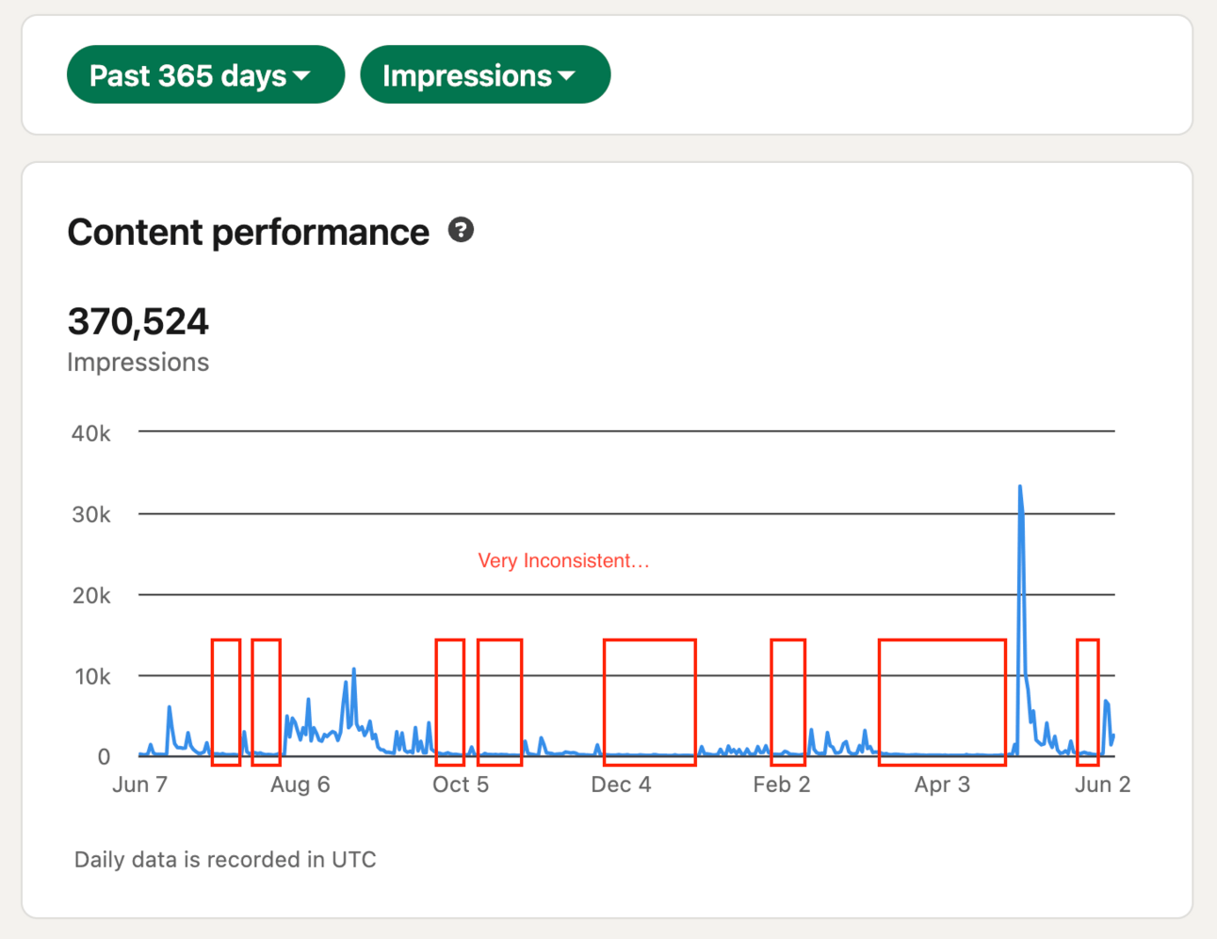Click the Content performance help question icon
This screenshot has height=939, width=1217.
click(461, 230)
